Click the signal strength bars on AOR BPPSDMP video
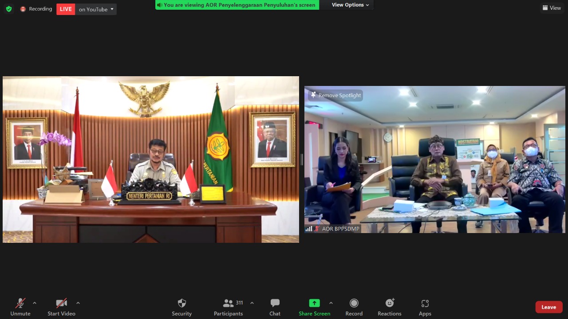 coord(309,229)
